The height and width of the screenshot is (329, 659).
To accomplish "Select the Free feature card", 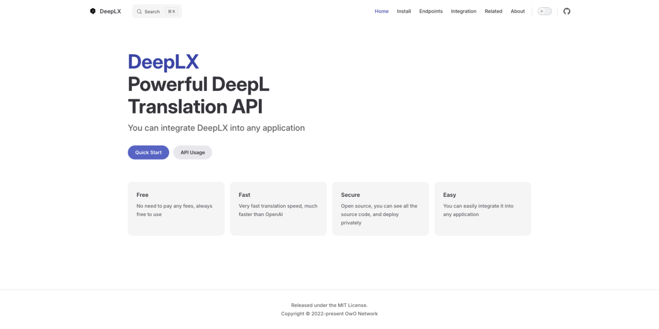I will point(176,208).
